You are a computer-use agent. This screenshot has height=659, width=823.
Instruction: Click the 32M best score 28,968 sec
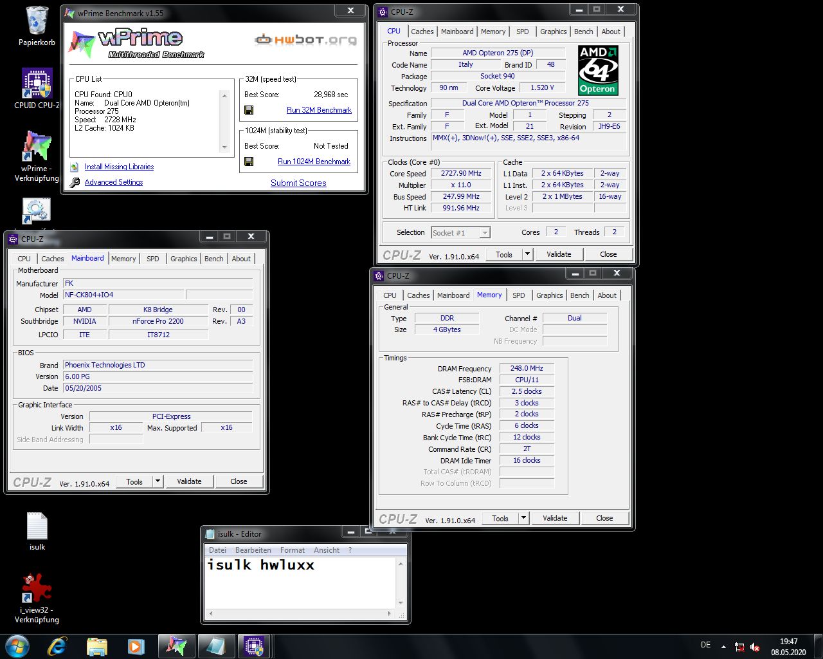[330, 95]
